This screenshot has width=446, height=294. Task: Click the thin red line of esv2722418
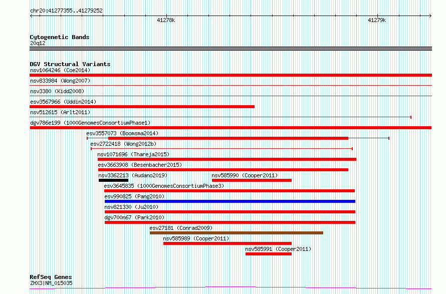[221, 149]
